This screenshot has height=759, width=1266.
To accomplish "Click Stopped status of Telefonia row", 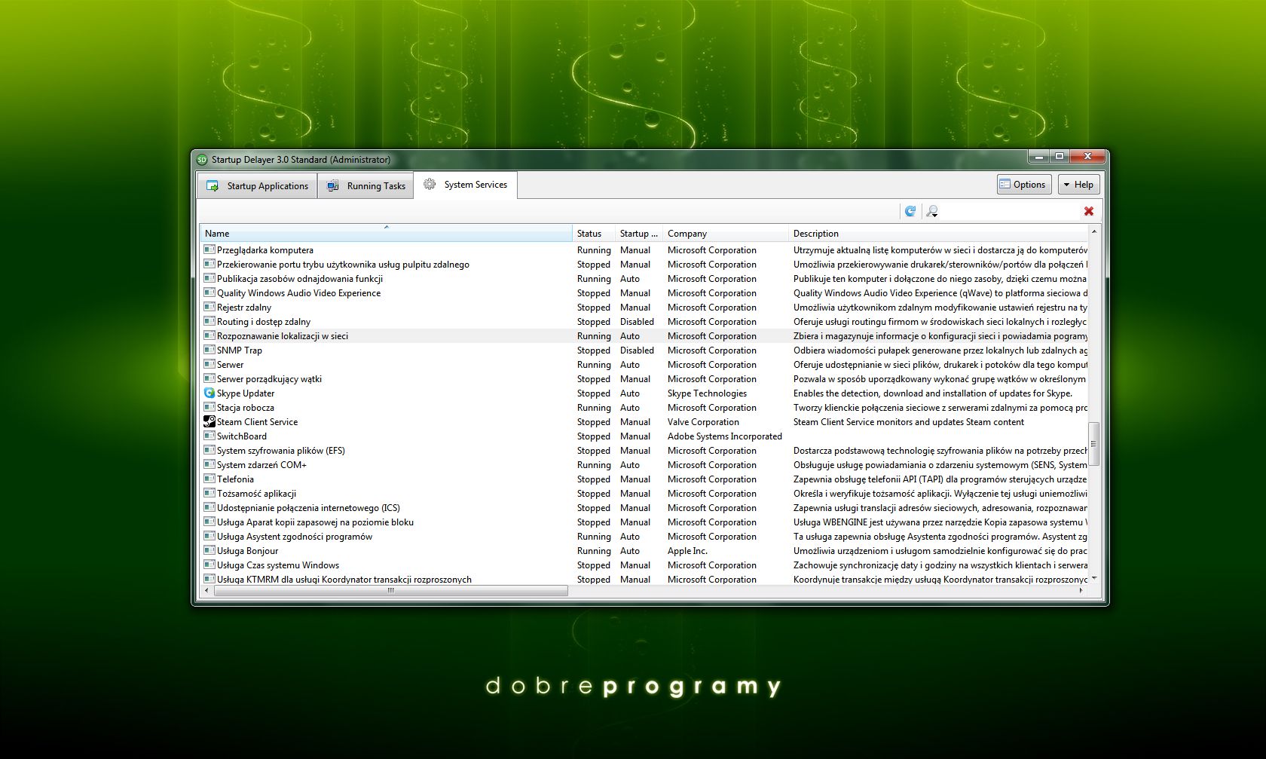I will coord(594,479).
